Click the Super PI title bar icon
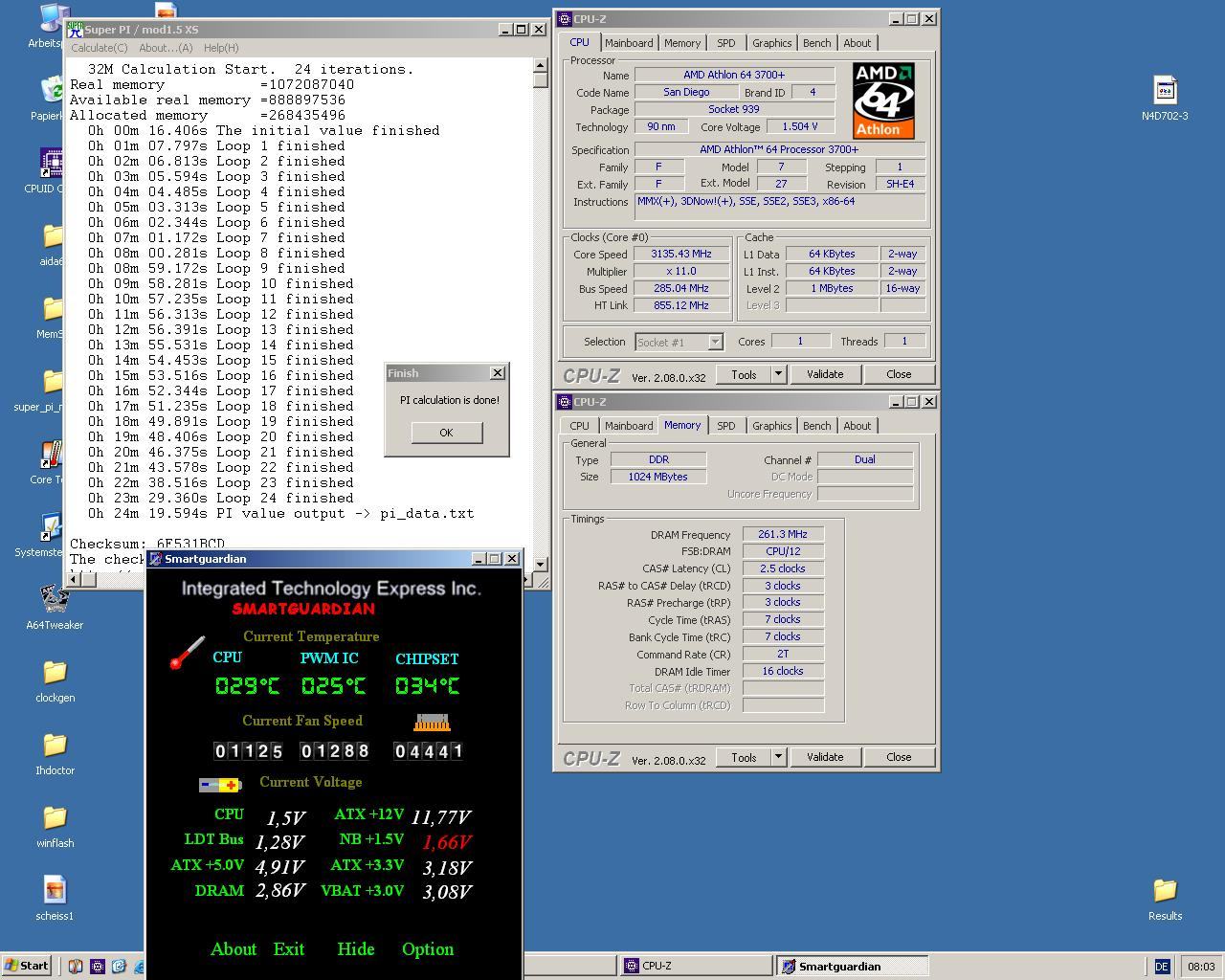Screen dimensions: 1225x980 pyautogui.click(x=75, y=30)
